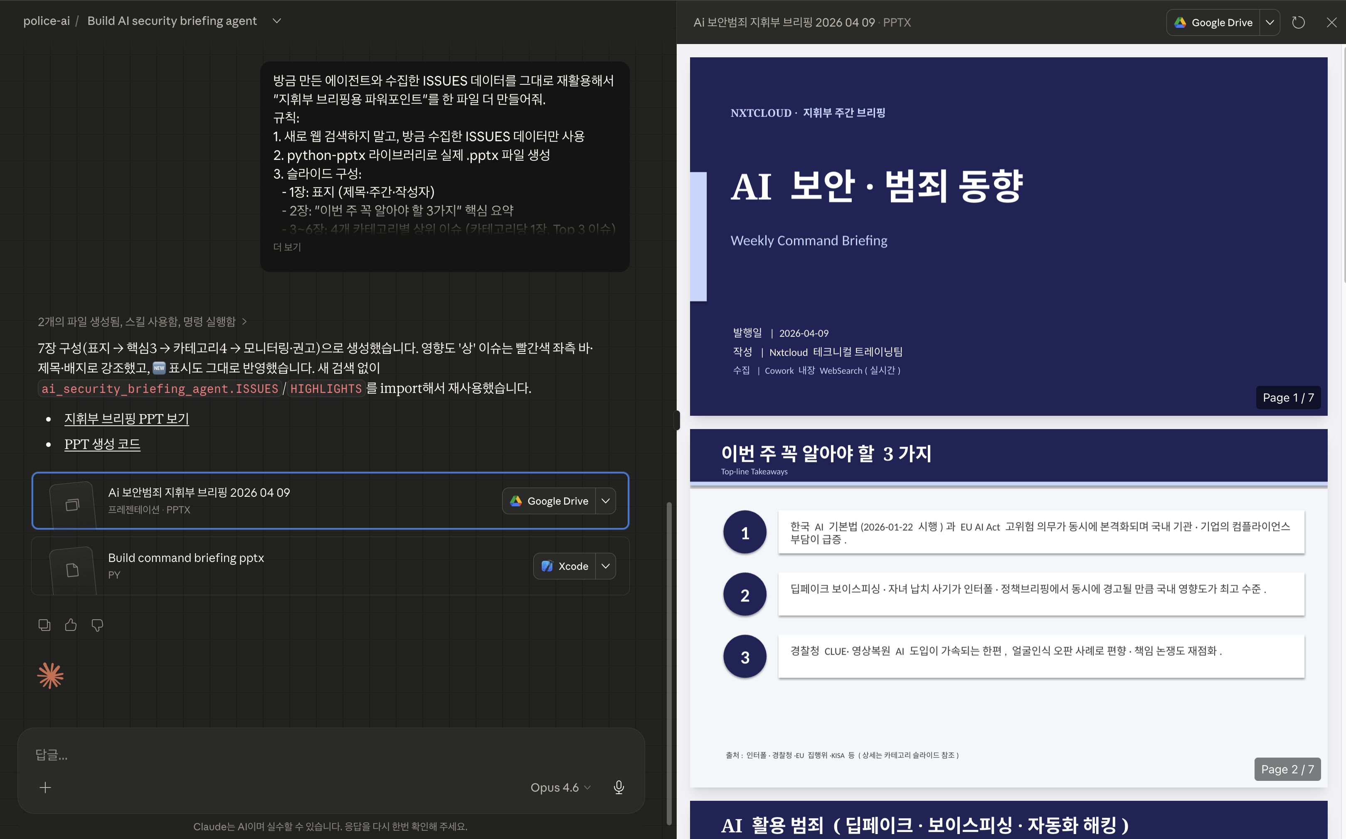This screenshot has height=839, width=1346.
Task: Close the PPTX preview panel
Action: [x=1331, y=22]
